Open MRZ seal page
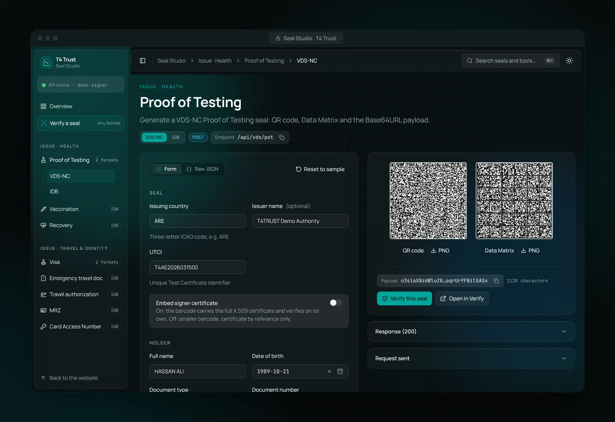The height and width of the screenshot is (422, 615). pos(81,310)
